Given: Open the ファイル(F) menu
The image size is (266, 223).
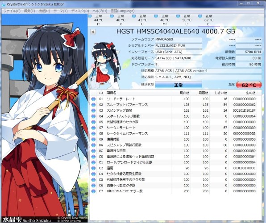Looking at the screenshot, I should tap(12, 11).
